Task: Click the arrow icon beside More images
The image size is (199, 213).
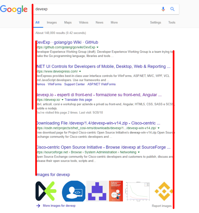Action: point(38,206)
